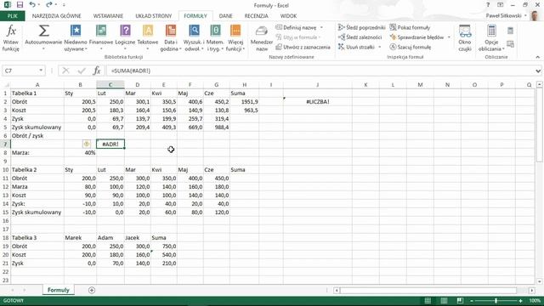Click the Save icon in quick access toolbar
Viewport: 544px width, 306px height.
click(x=20, y=5)
